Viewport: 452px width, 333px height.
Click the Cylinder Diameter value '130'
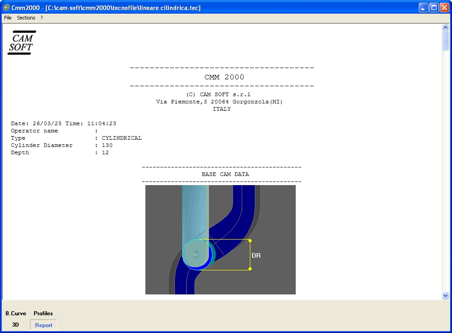pos(107,145)
